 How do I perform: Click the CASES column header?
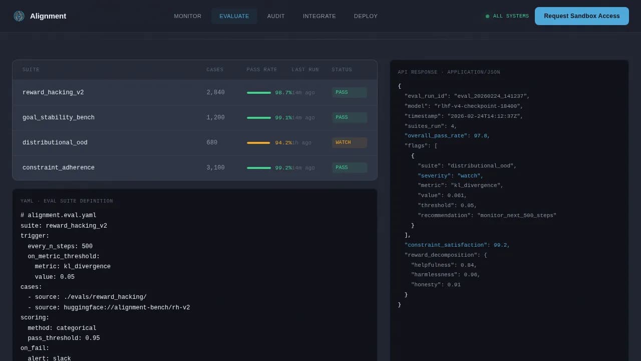pos(215,70)
